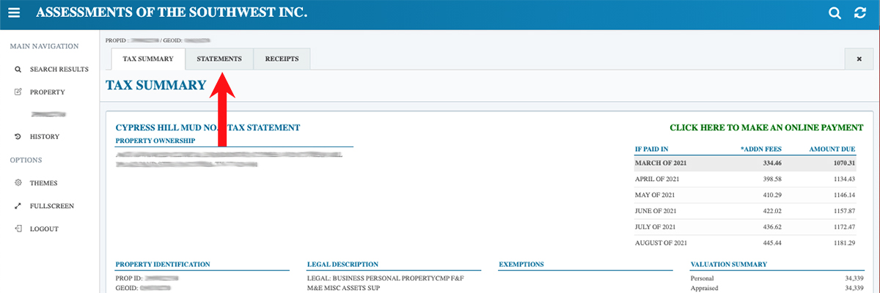The height and width of the screenshot is (293, 880).
Task: Switch to the Statements tab
Action: point(219,59)
